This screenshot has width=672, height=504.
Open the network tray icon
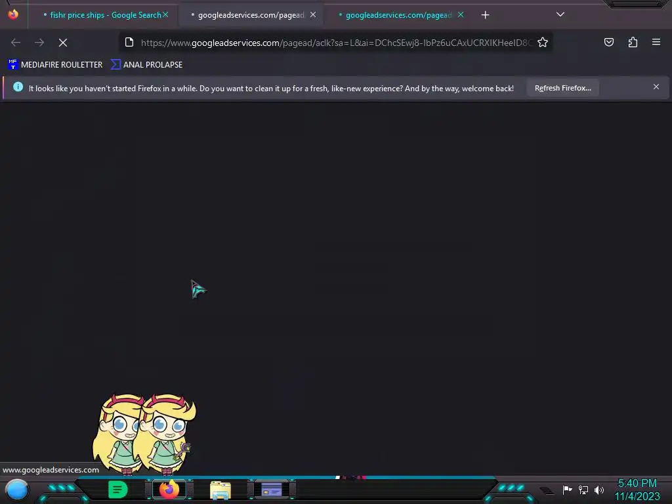click(583, 490)
